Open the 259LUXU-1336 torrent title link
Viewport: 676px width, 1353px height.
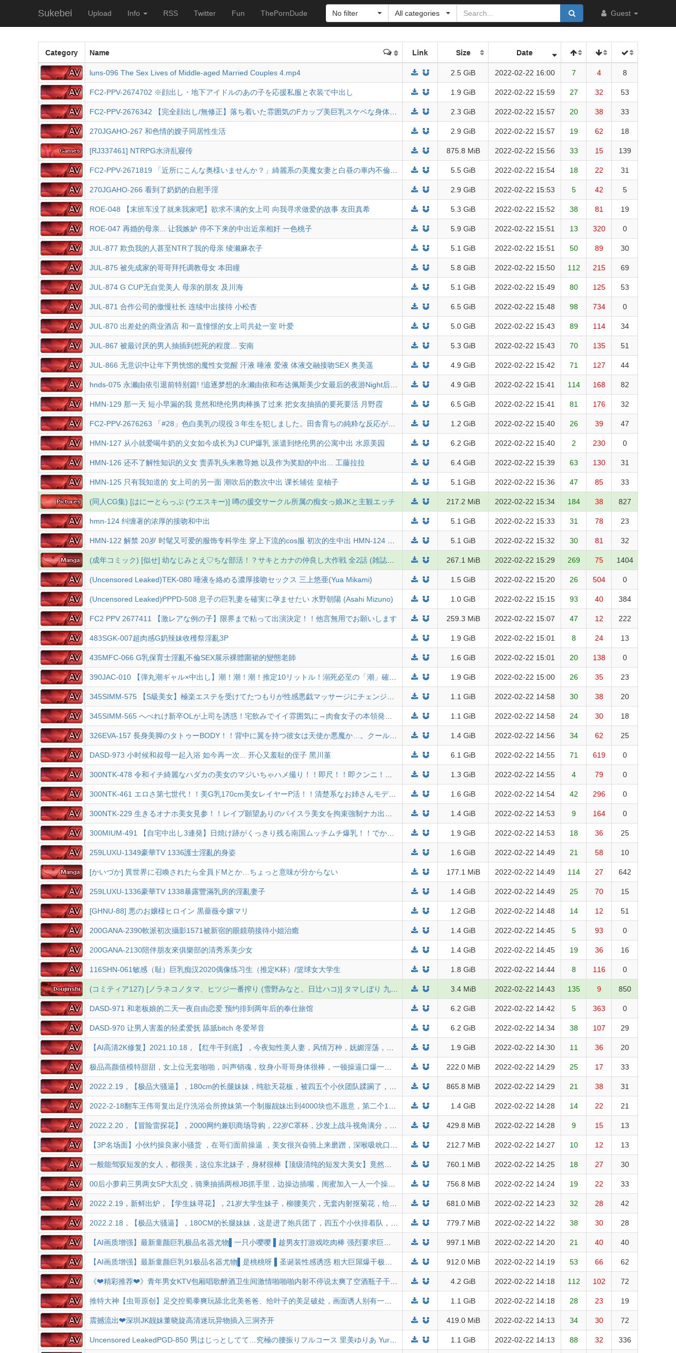(177, 891)
